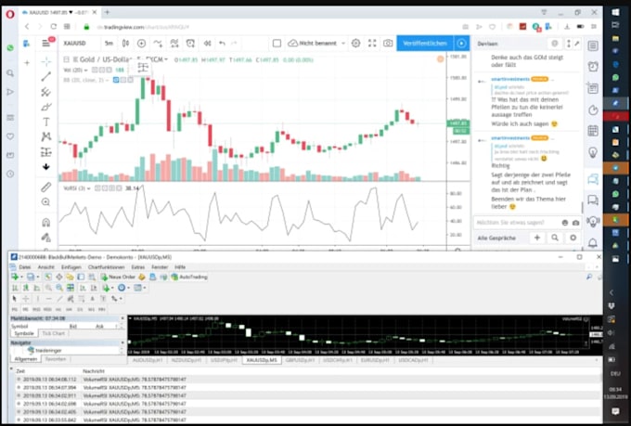
Task: Click the Opera logo menu button
Action: pyautogui.click(x=9, y=14)
